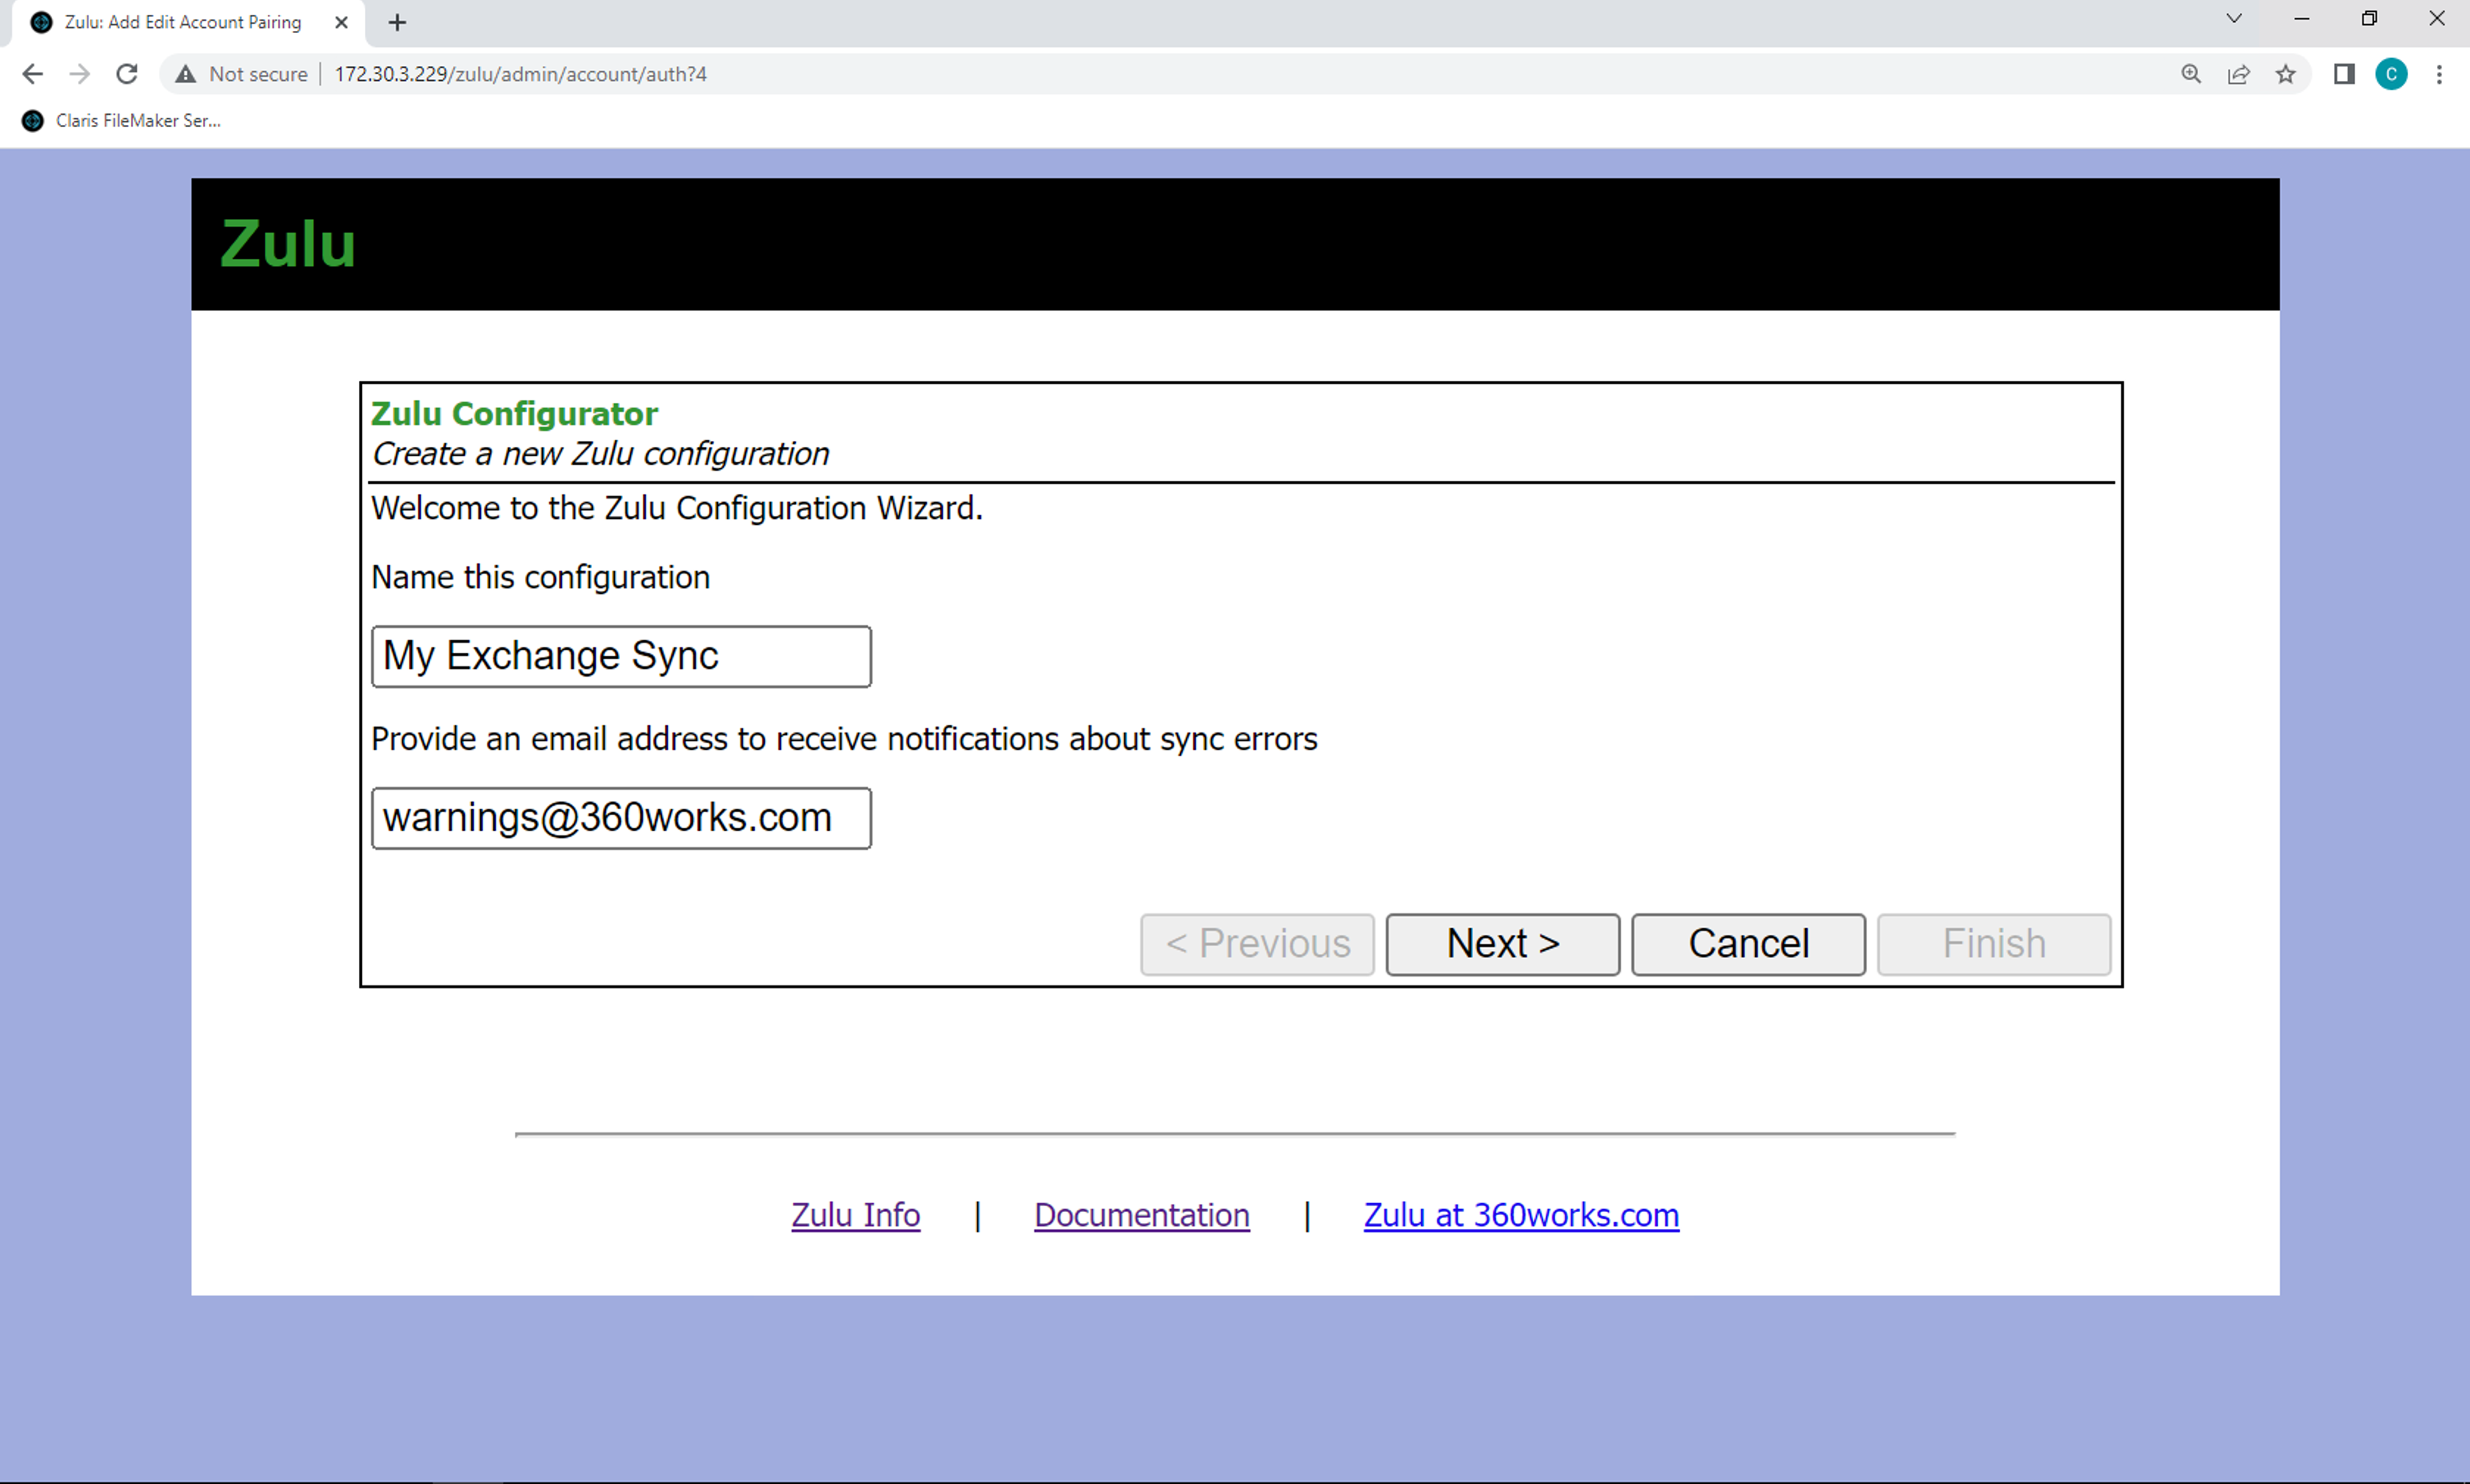This screenshot has width=2470, height=1484.
Task: Restore down the browser window
Action: [x=2369, y=19]
